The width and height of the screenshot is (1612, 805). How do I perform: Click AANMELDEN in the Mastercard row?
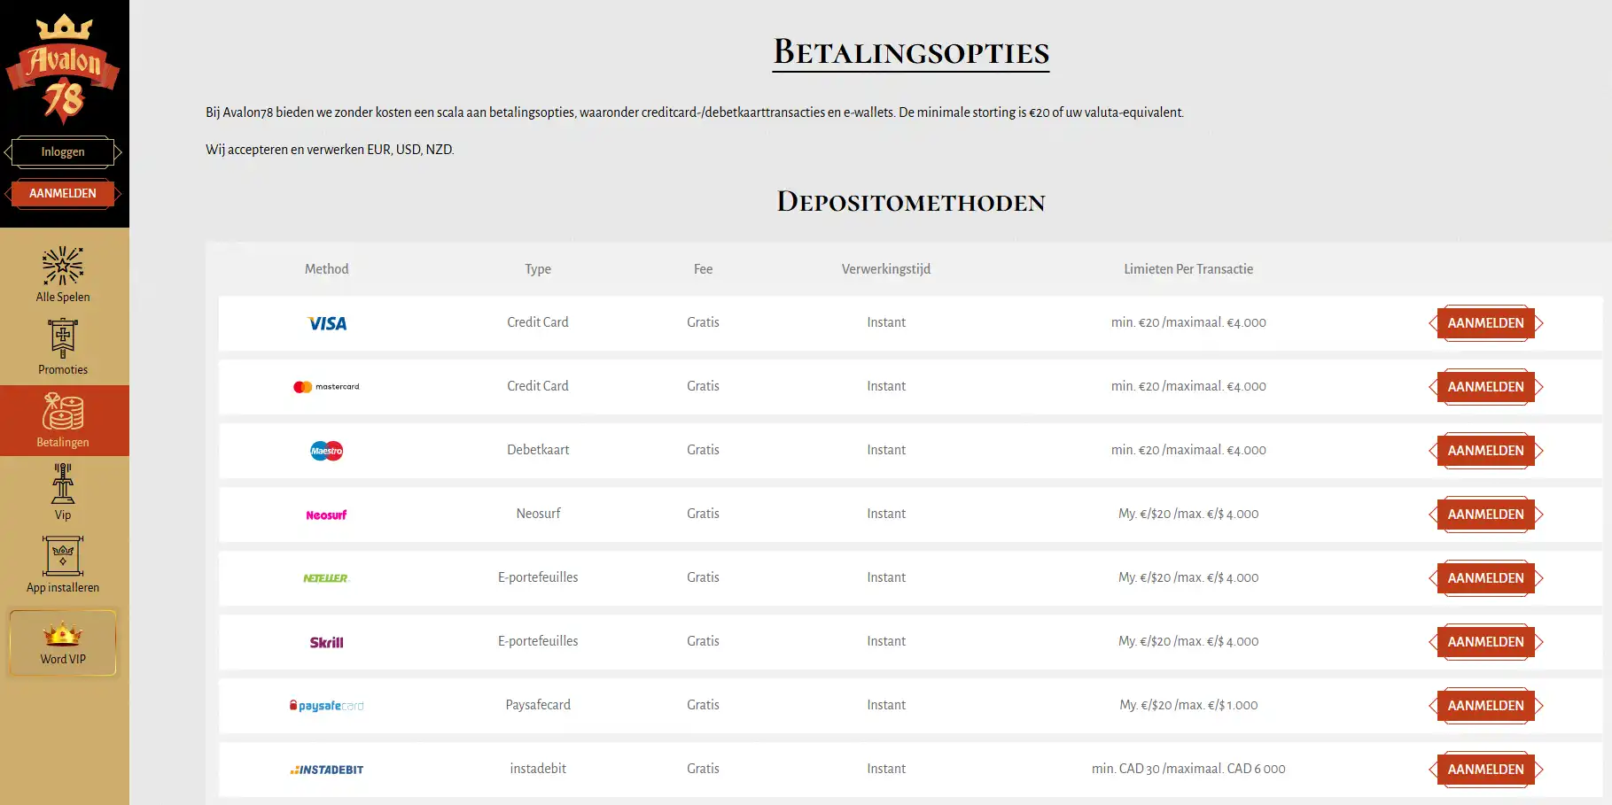[x=1486, y=387]
